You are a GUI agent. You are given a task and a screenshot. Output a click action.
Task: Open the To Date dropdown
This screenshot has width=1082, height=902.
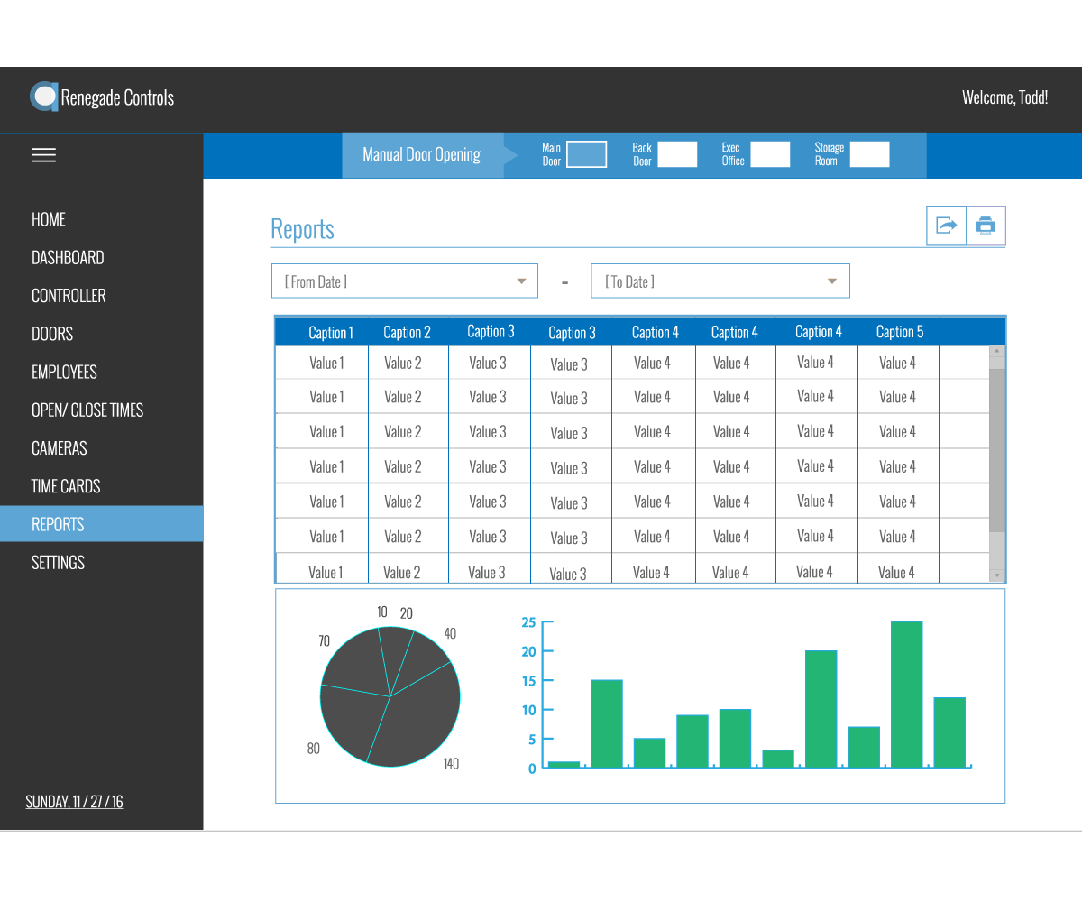[x=720, y=281]
